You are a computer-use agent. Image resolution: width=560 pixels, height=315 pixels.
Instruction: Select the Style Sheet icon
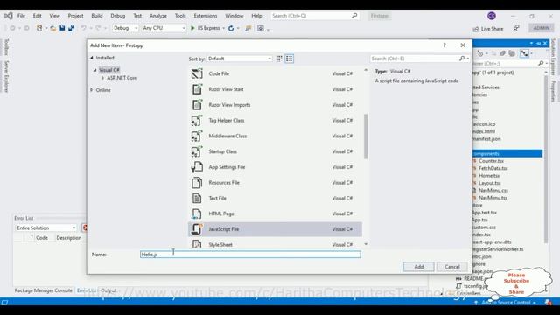(197, 244)
